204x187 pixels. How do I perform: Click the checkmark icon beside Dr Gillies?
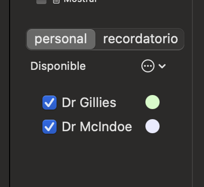pyautogui.click(x=49, y=103)
